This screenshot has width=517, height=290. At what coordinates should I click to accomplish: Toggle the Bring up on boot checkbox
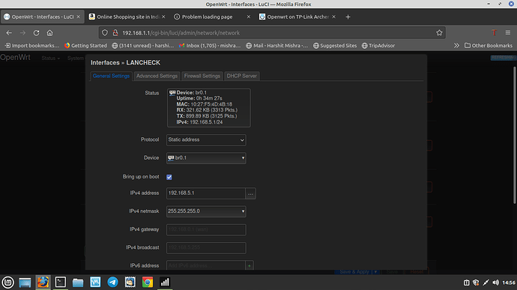point(169,177)
